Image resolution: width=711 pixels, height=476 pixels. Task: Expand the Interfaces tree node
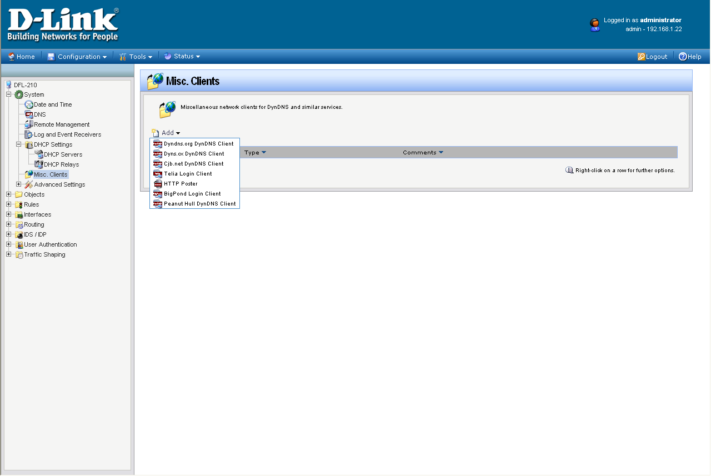point(9,214)
